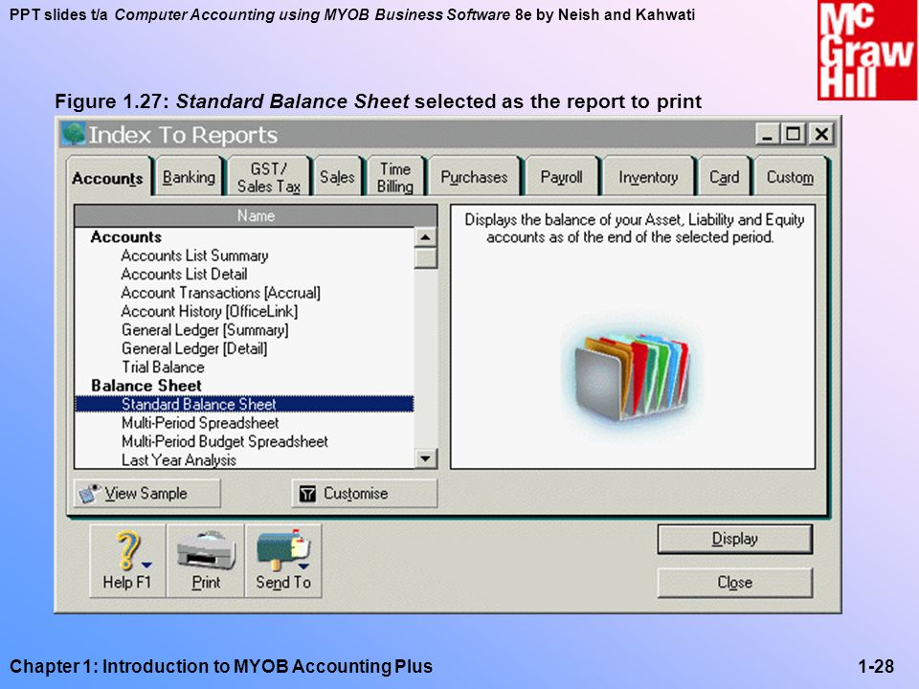Switch to the Accounts tab

[x=108, y=177]
